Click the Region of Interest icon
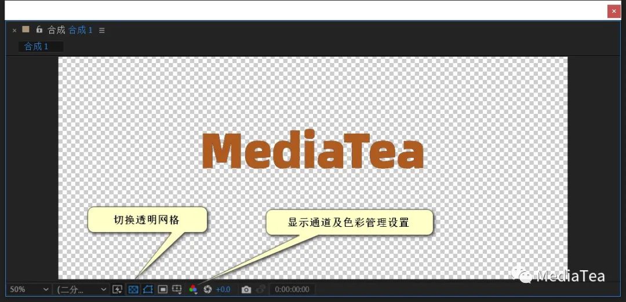This screenshot has height=302, width=626. point(162,289)
